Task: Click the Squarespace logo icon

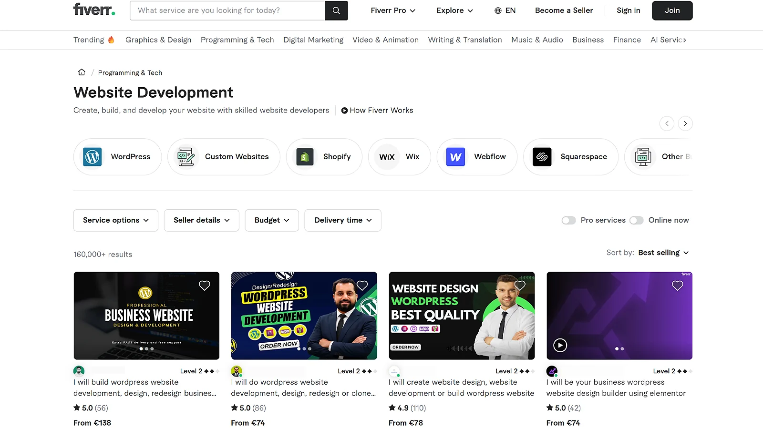Action: (x=542, y=157)
